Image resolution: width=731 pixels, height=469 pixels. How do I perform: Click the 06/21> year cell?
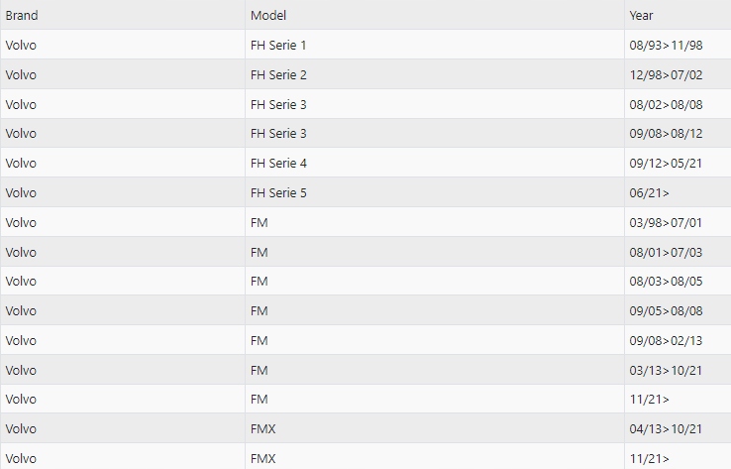pyautogui.click(x=650, y=193)
